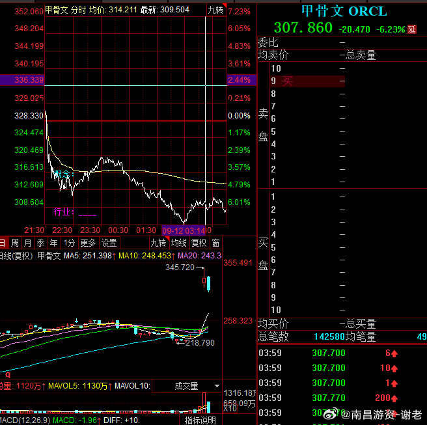Click the 均买价 label
This screenshot has width=427, height=425.
click(x=273, y=323)
